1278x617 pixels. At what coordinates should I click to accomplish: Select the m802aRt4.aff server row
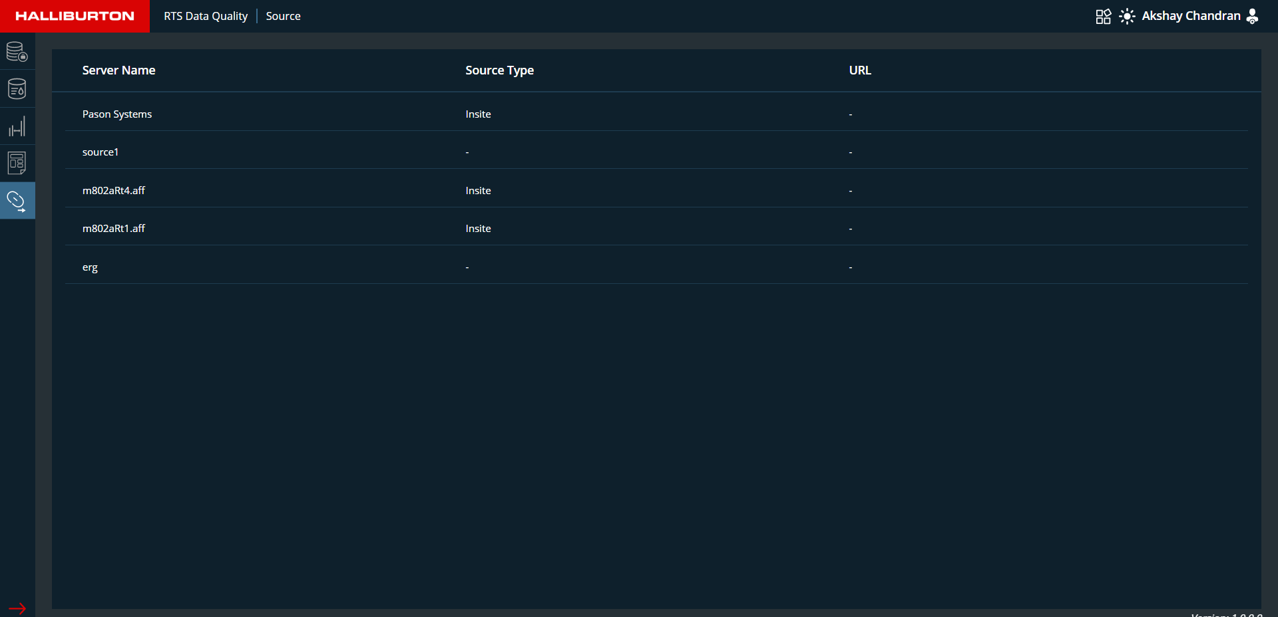click(114, 191)
